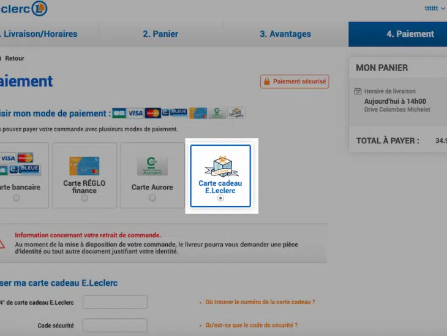
Task: Click the VISA logo in Carte bancaire tile
Action: [x=8, y=158]
